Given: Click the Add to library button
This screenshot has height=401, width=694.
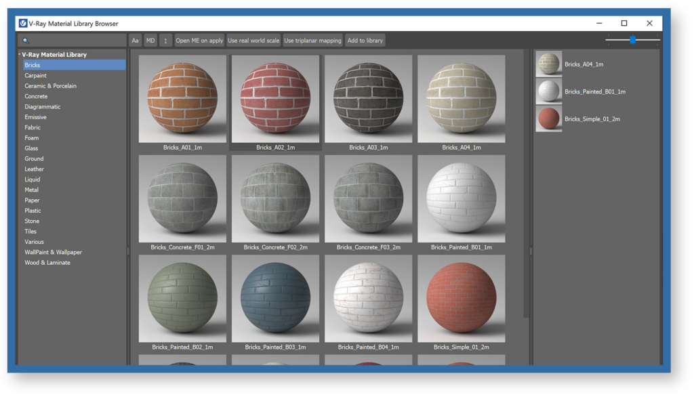Looking at the screenshot, I should (x=365, y=40).
